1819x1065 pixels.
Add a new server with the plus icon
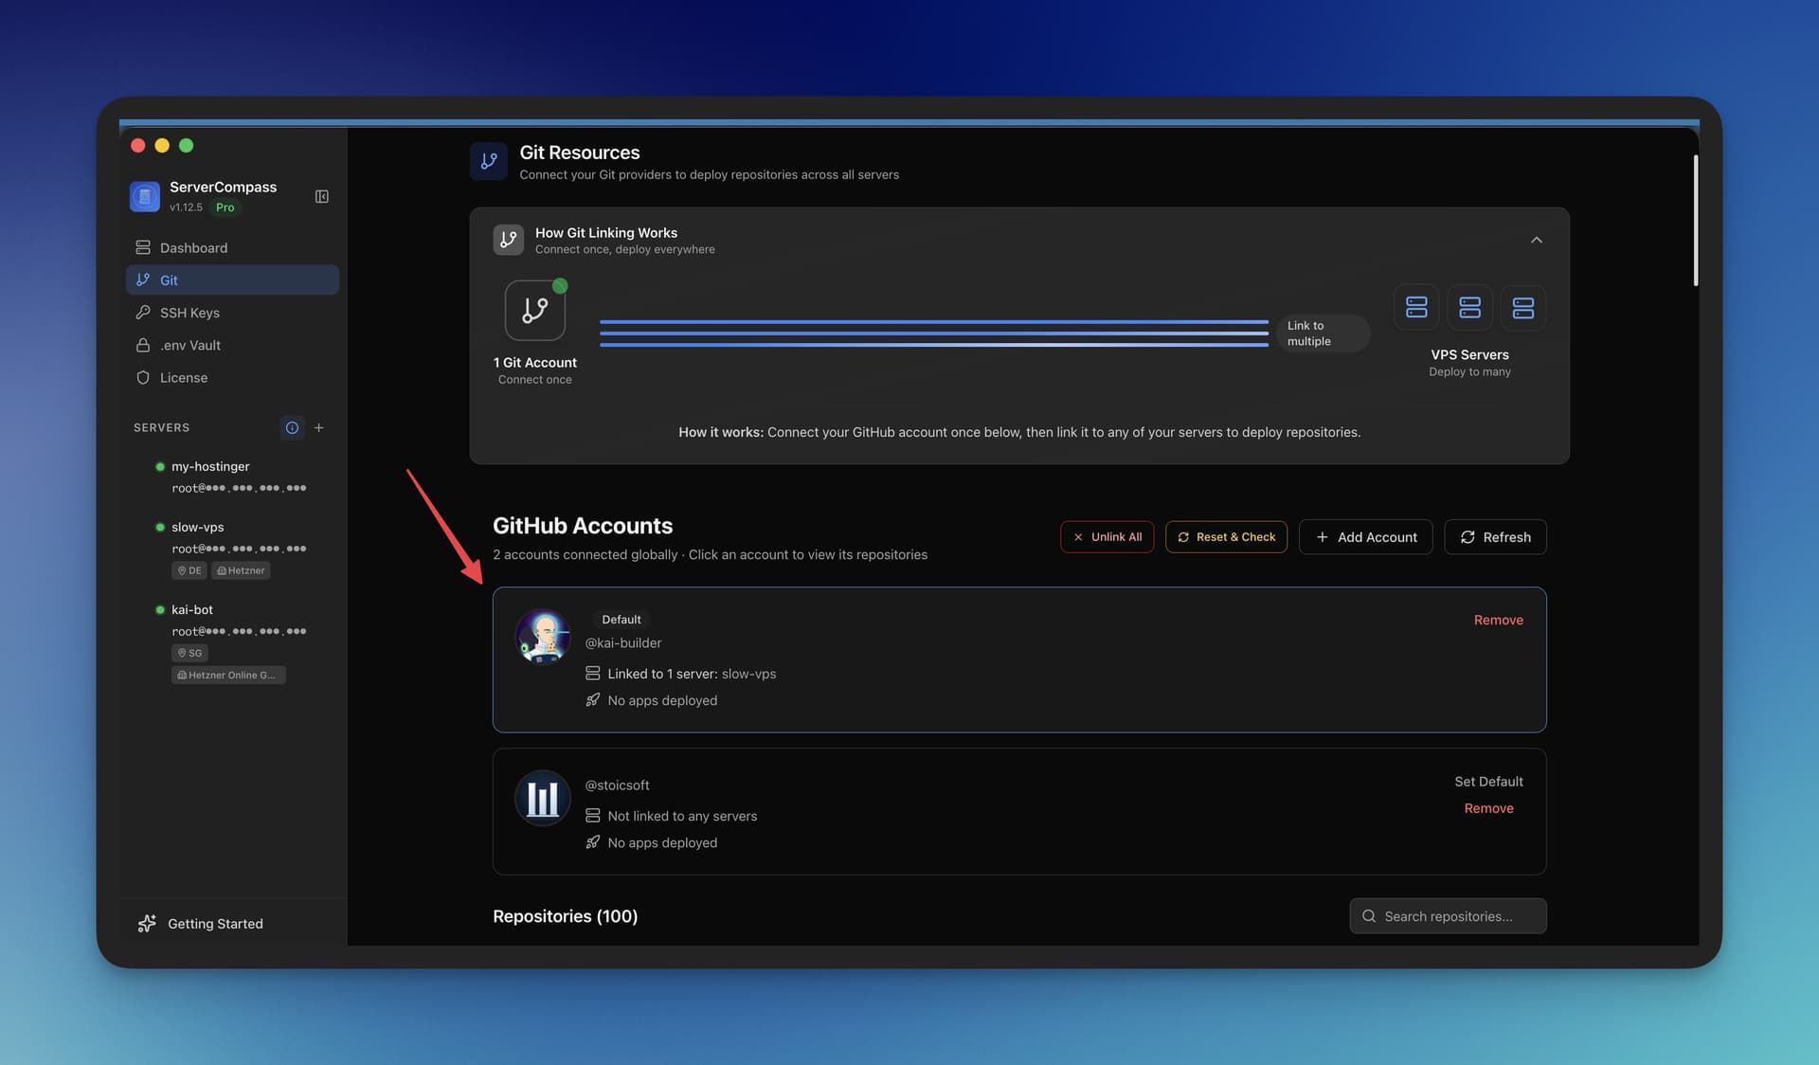pos(319,428)
